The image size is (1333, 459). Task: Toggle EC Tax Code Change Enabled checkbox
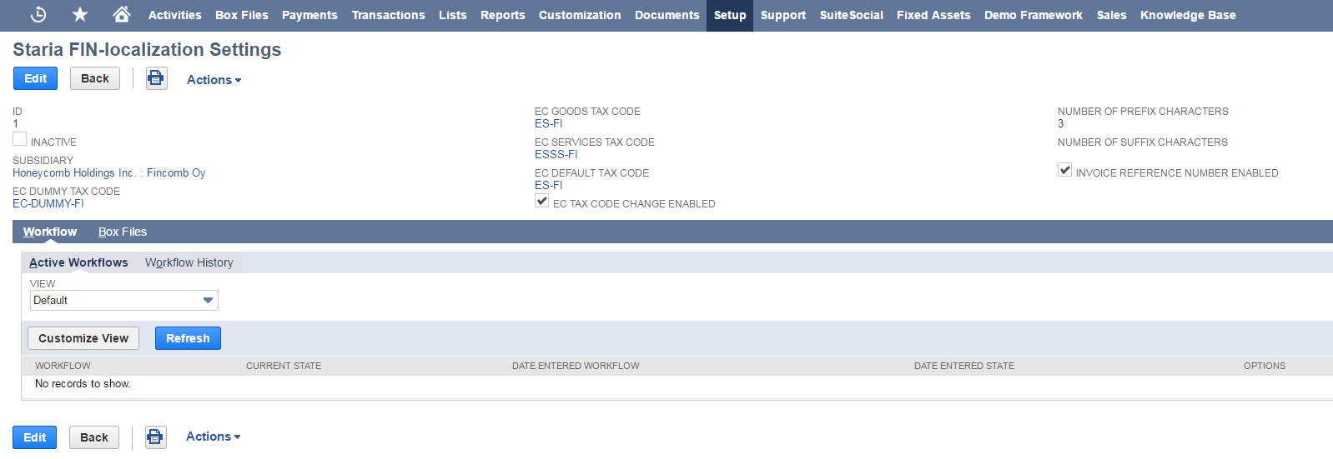(542, 201)
